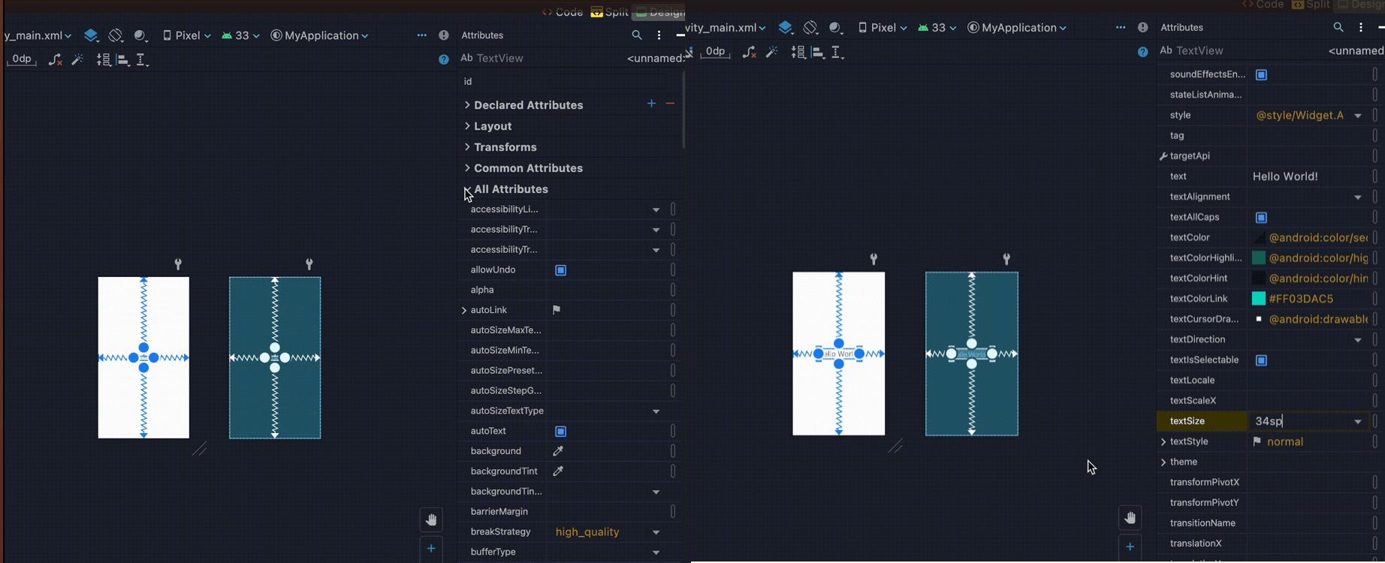
Task: Search attributes in left Attributes panel
Action: tap(637, 35)
